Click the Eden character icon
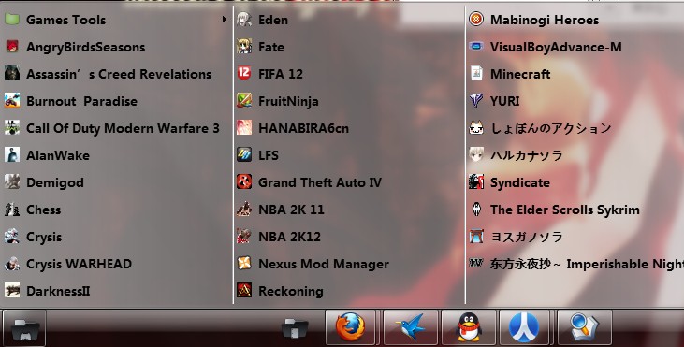Screen dimensions: 684x347 [244, 20]
